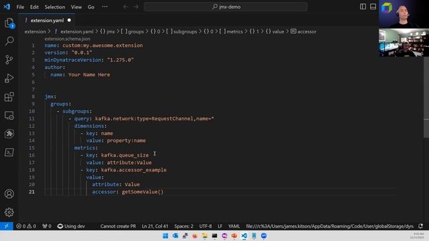Click the Spaces: 2 indentation setting
This screenshot has width=429, height=241.
click(x=184, y=226)
